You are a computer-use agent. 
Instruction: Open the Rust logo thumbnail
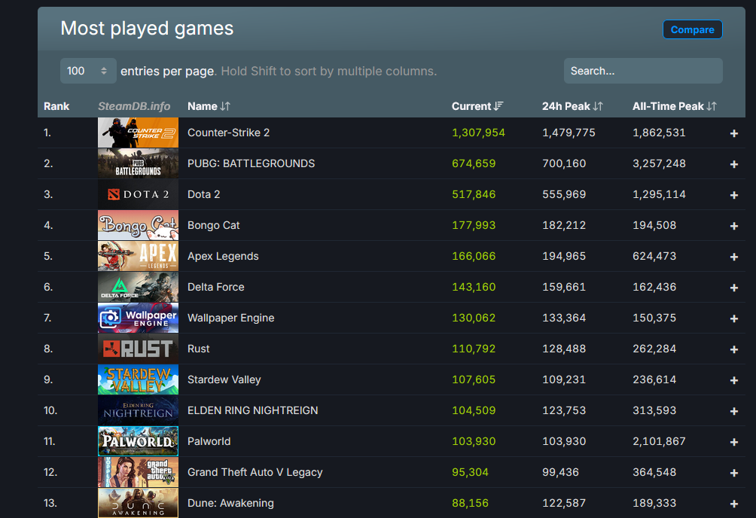(x=138, y=349)
